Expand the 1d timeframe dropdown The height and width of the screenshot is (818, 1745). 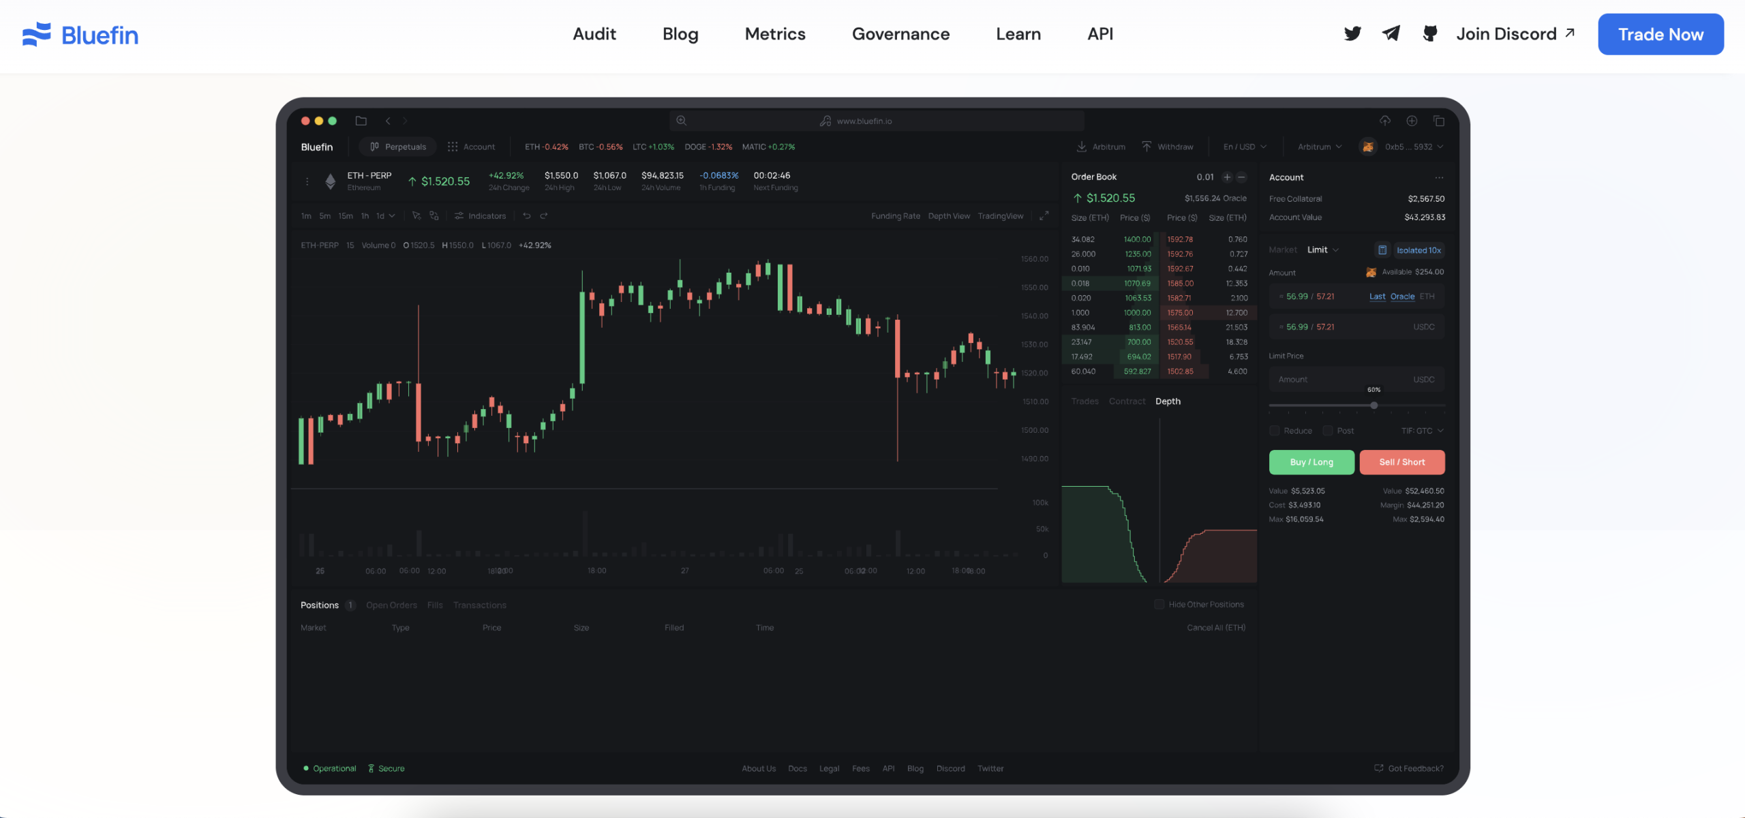[386, 216]
